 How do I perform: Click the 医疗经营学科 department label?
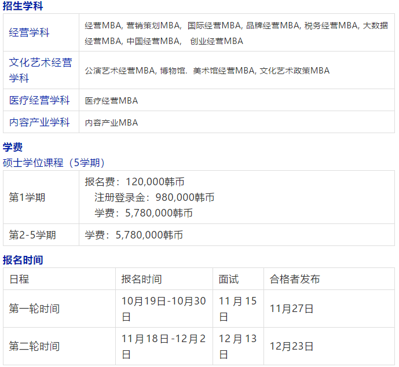pos(39,100)
